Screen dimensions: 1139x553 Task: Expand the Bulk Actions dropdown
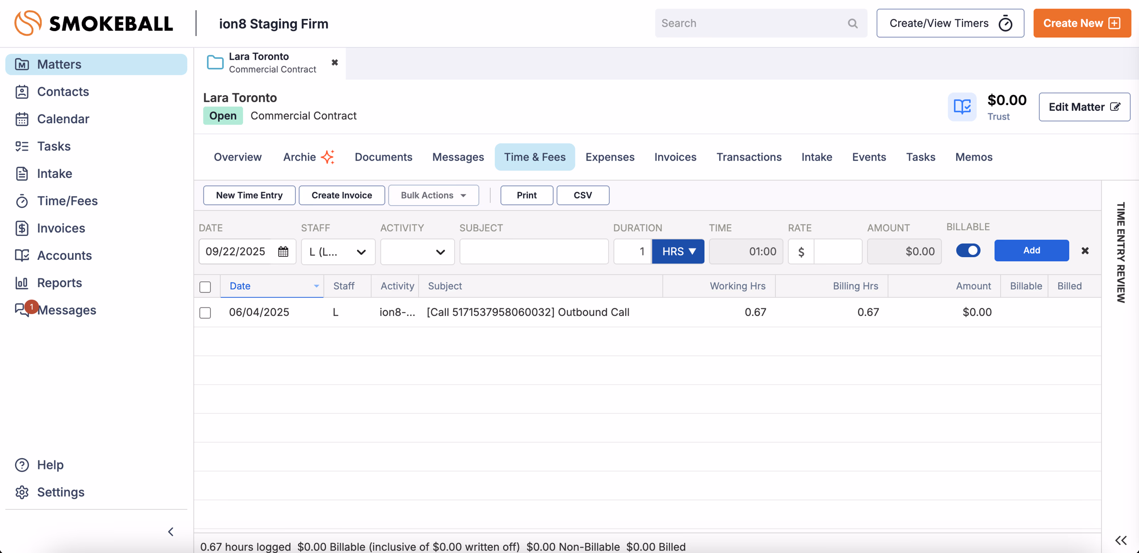point(433,195)
